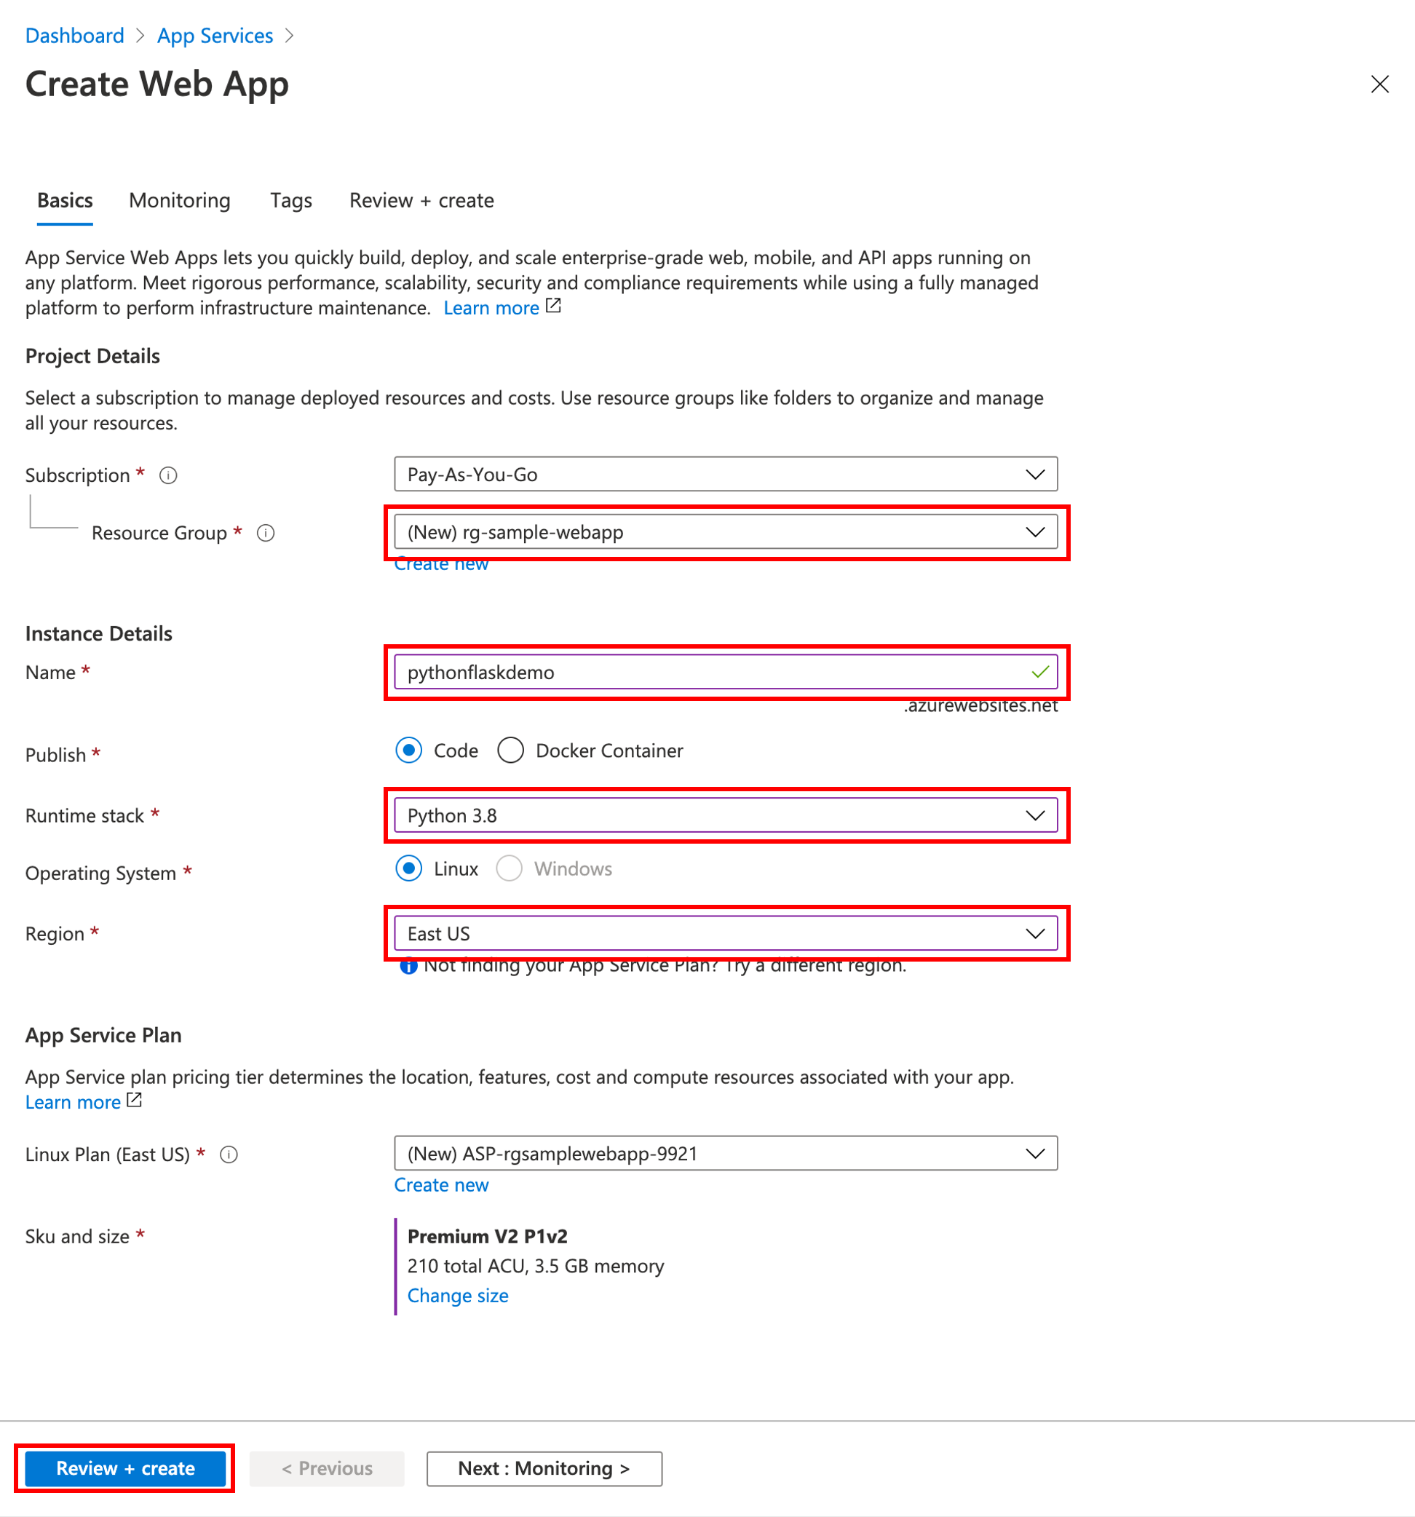Click the blue region hint info icon
1415x1517 pixels.
click(x=408, y=967)
